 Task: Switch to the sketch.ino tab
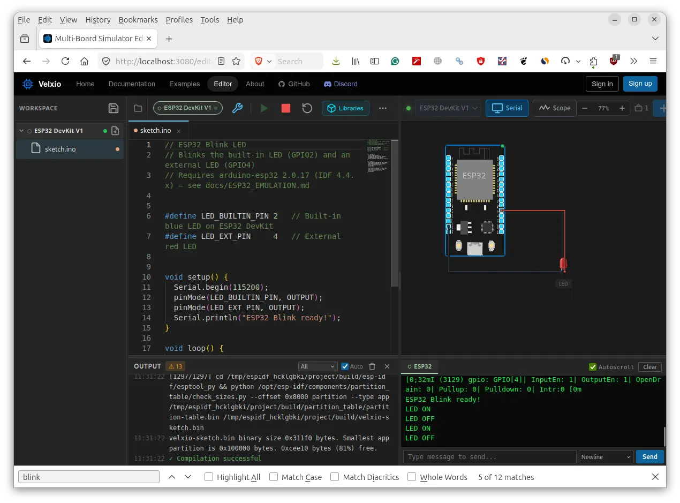pos(155,130)
